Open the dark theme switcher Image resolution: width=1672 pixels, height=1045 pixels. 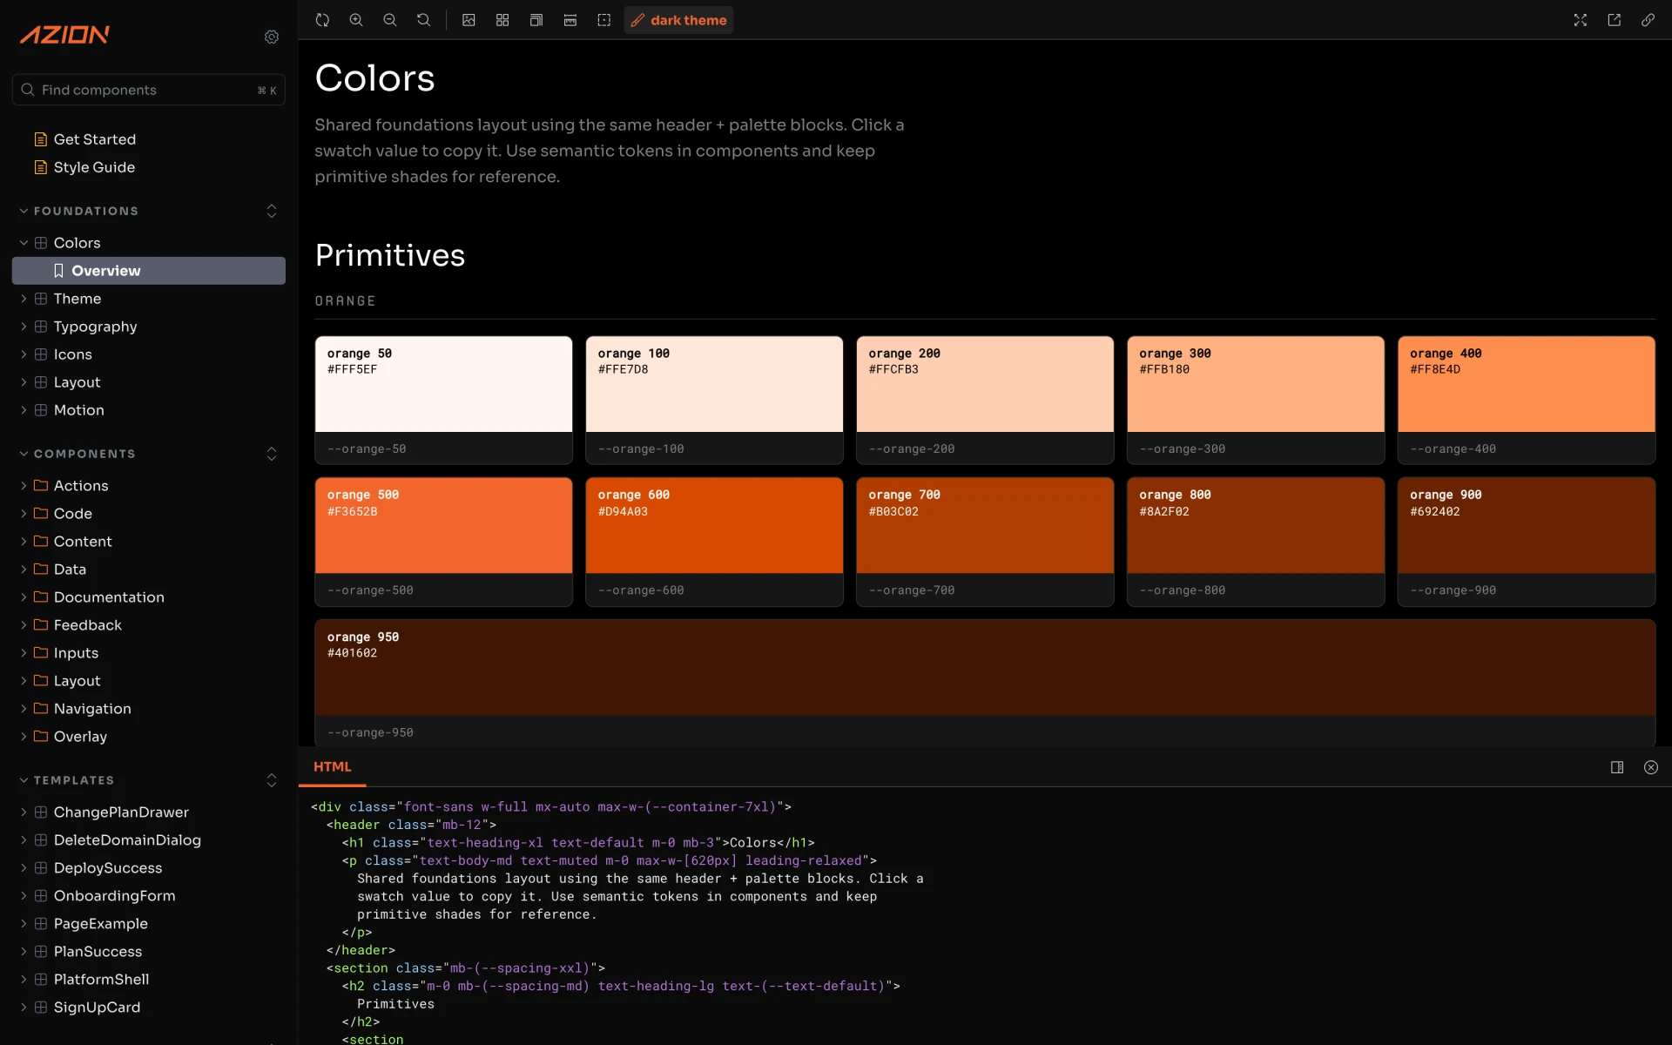[678, 20]
